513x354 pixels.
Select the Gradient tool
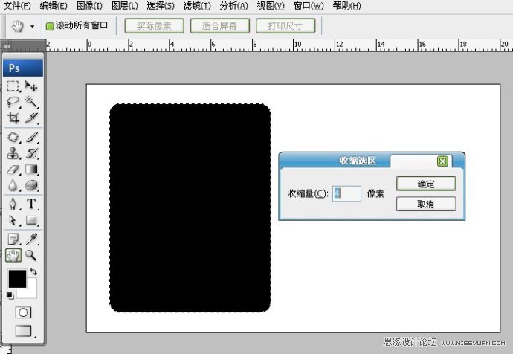click(31, 170)
